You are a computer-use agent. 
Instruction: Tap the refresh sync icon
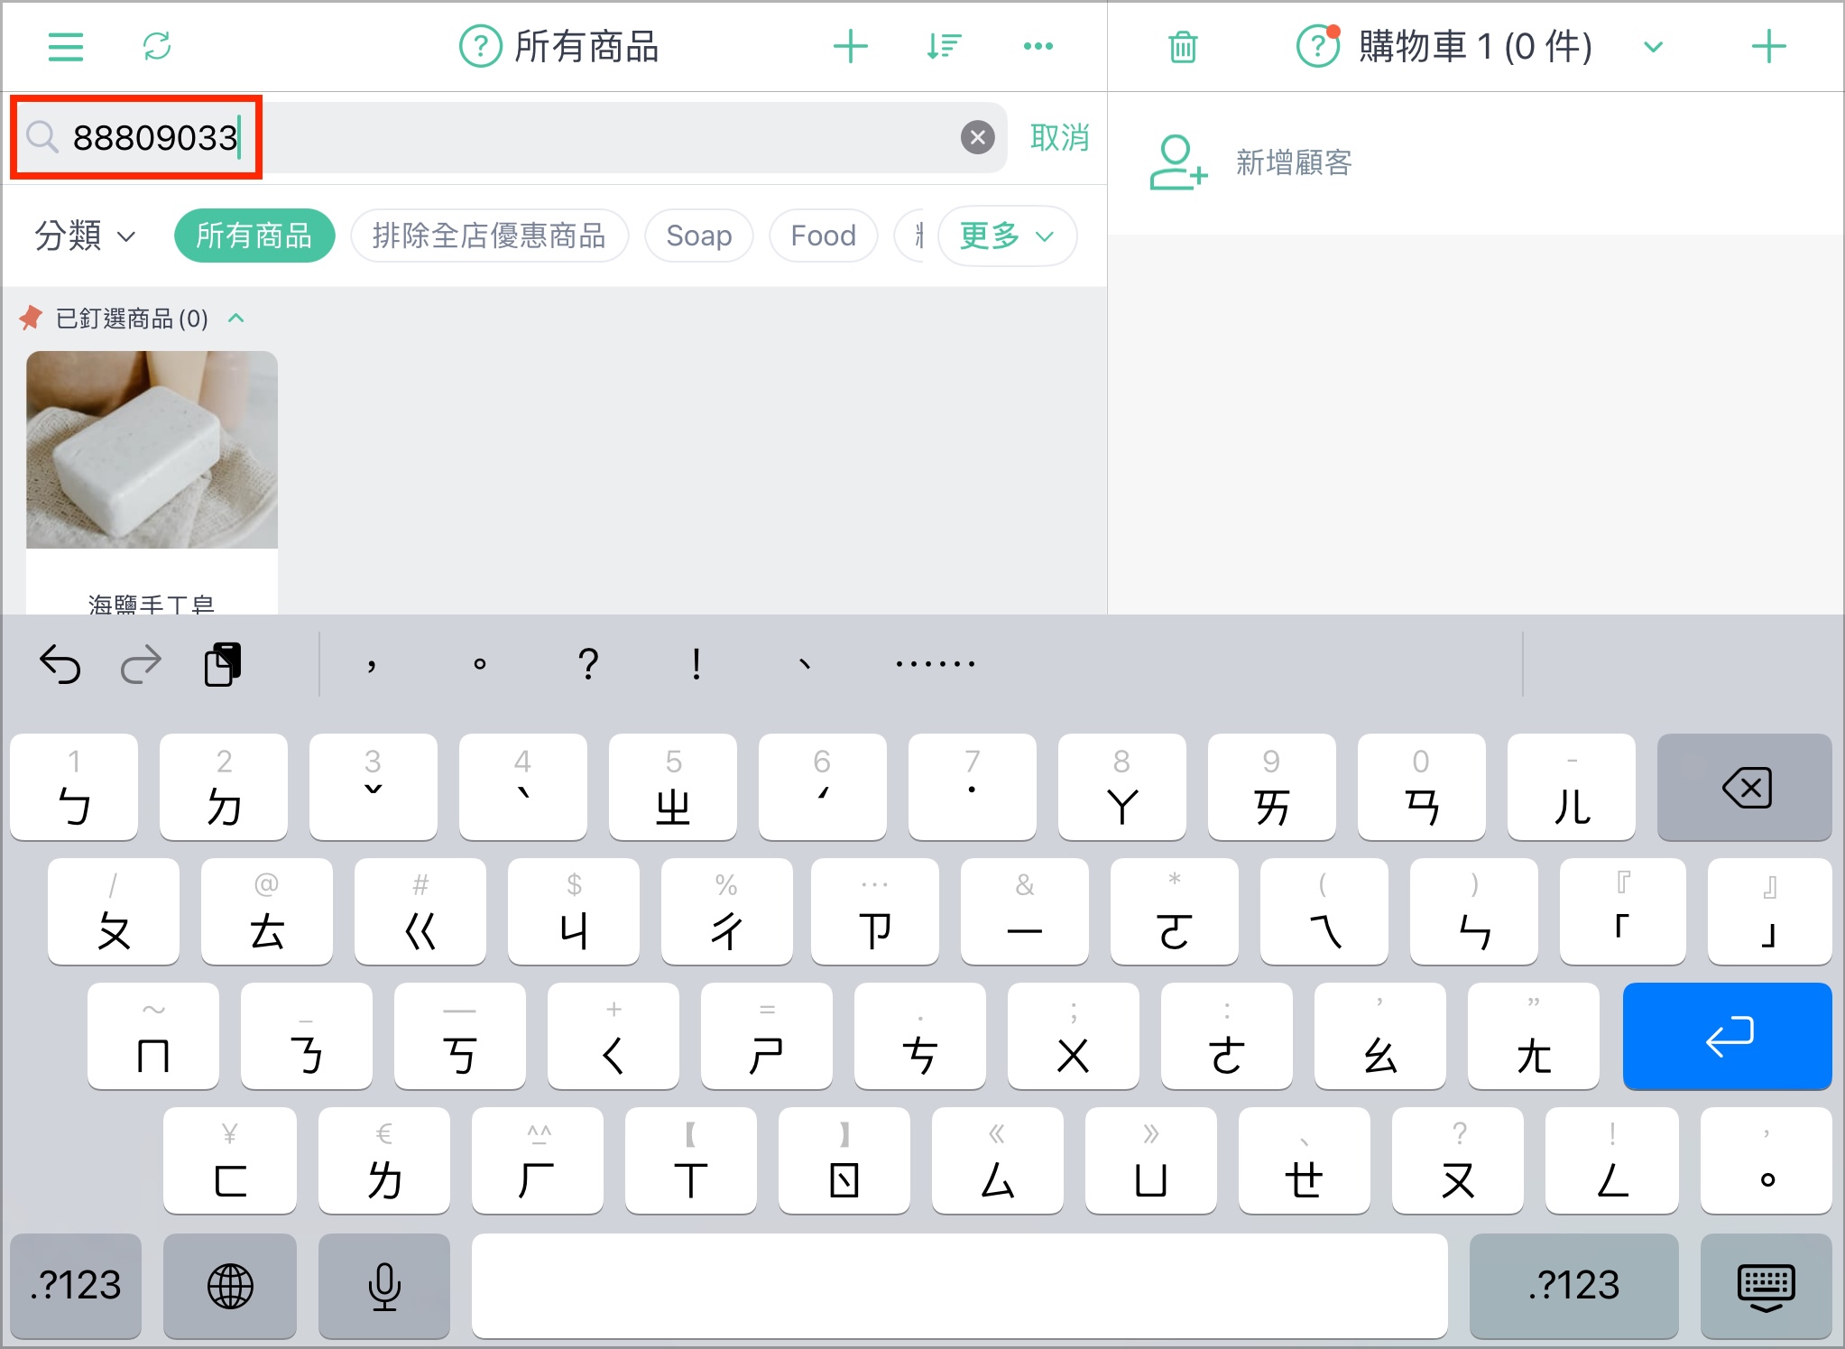pyautogui.click(x=157, y=46)
